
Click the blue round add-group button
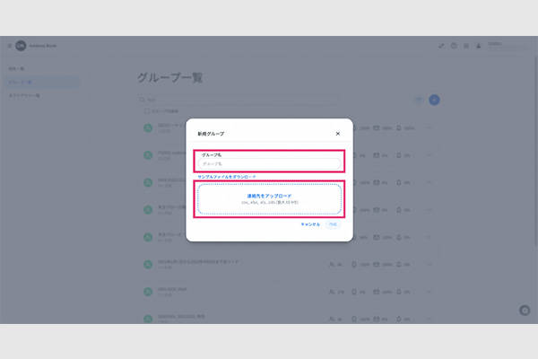[x=434, y=100]
